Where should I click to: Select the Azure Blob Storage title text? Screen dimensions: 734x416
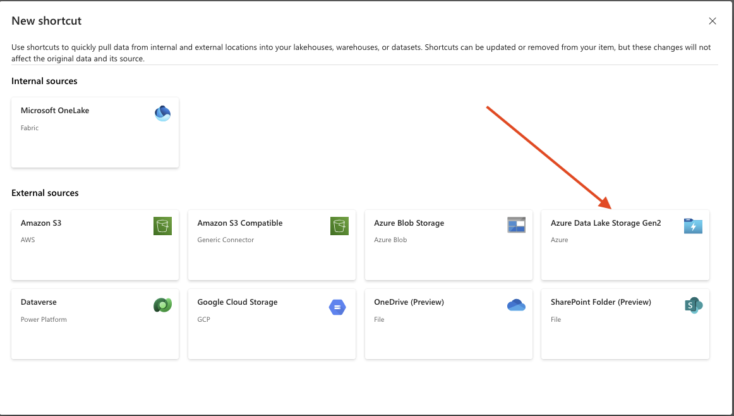tap(409, 223)
